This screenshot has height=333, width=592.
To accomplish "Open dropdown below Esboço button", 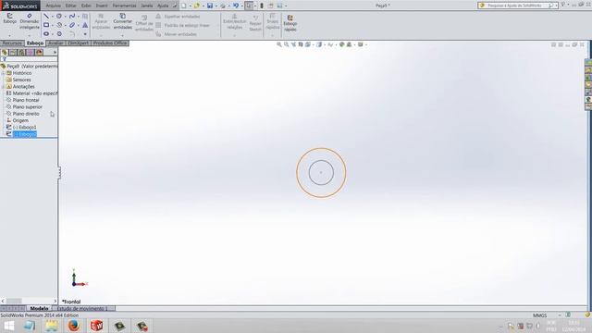I will tap(10, 36).
